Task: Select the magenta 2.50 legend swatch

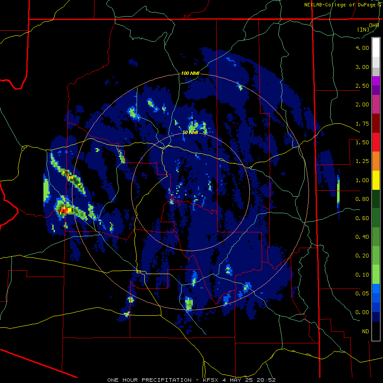Action: (376, 81)
